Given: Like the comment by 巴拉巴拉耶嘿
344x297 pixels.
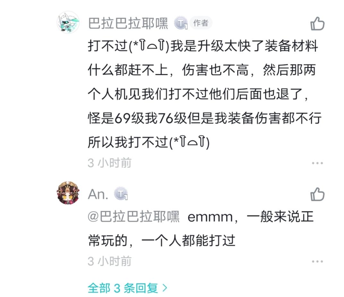Looking at the screenshot, I should pyautogui.click(x=317, y=24).
